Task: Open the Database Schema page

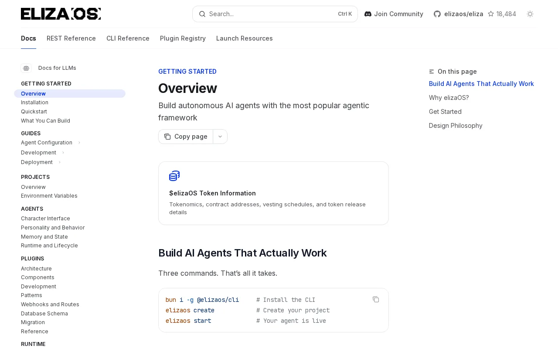Action: [x=44, y=314]
